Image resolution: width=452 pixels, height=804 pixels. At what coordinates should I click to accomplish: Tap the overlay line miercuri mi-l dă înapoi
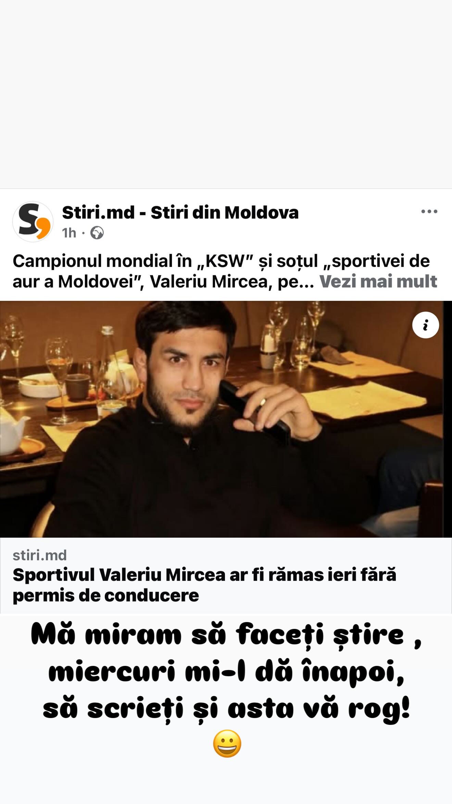226,673
